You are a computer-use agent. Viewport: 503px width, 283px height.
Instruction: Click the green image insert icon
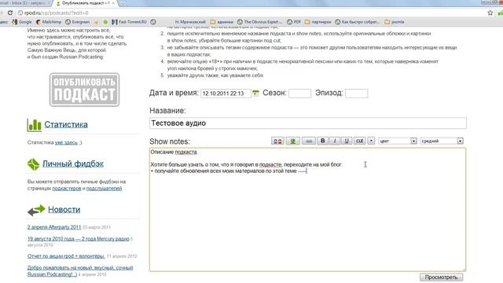(x=292, y=141)
